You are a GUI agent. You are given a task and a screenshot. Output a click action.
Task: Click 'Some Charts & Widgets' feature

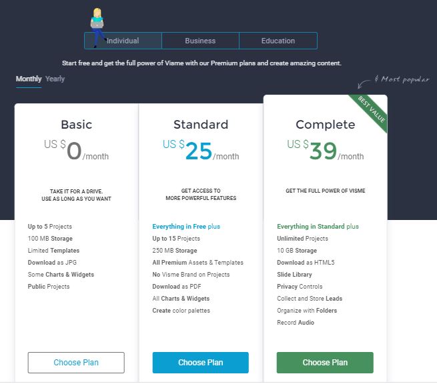click(x=61, y=274)
